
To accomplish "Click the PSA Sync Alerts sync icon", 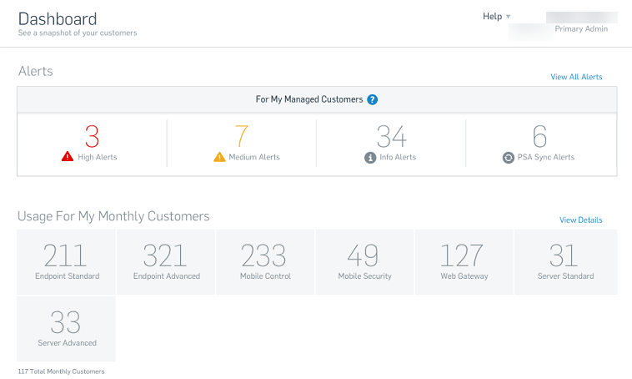I will point(509,157).
